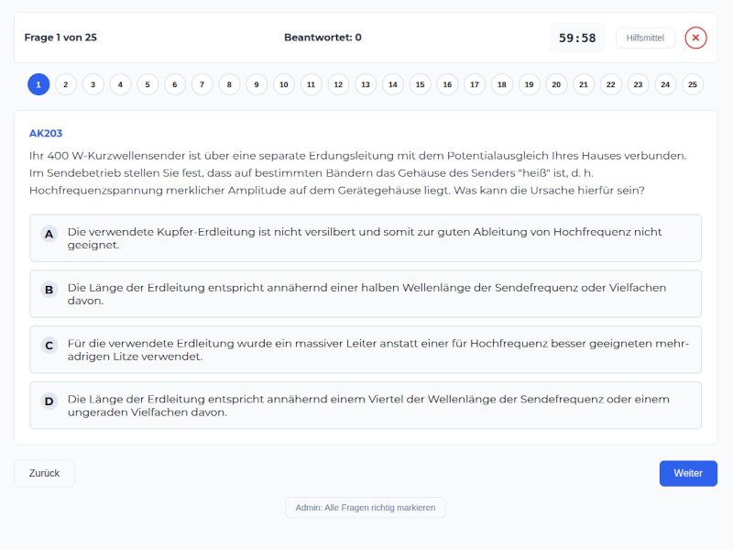Navigate to question 17
The height and width of the screenshot is (550, 733).
click(x=475, y=84)
